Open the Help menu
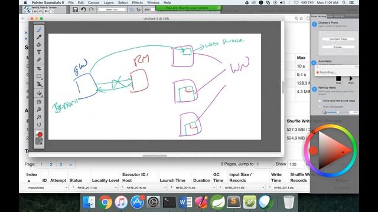Image resolution: width=378 pixels, height=212 pixels. pyautogui.click(x=167, y=2)
